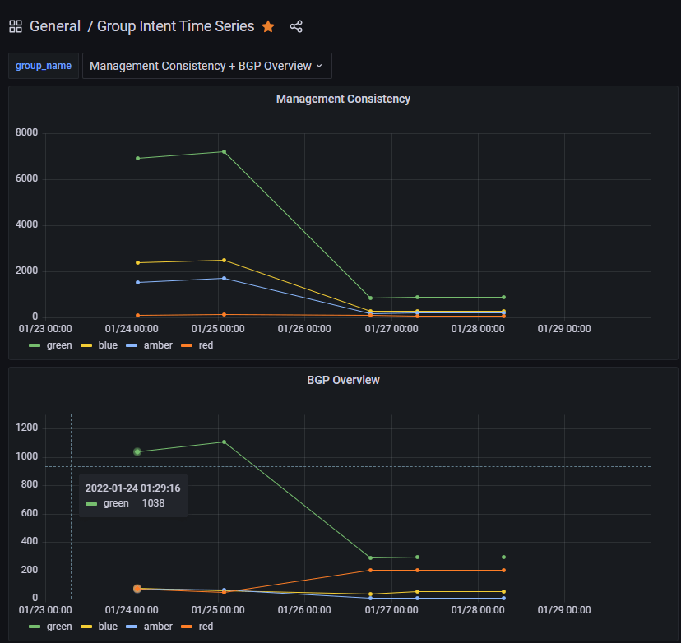The image size is (681, 643).
Task: Open Management Consistency panel title menu
Action: point(343,99)
